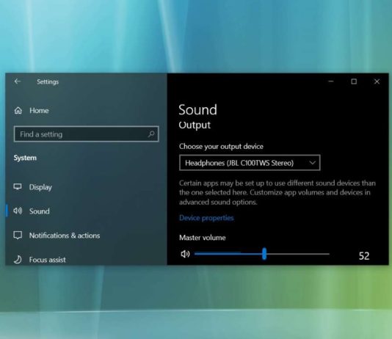Image resolution: width=392 pixels, height=339 pixels.
Task: Click the Display monitor icon
Action: pyautogui.click(x=18, y=186)
